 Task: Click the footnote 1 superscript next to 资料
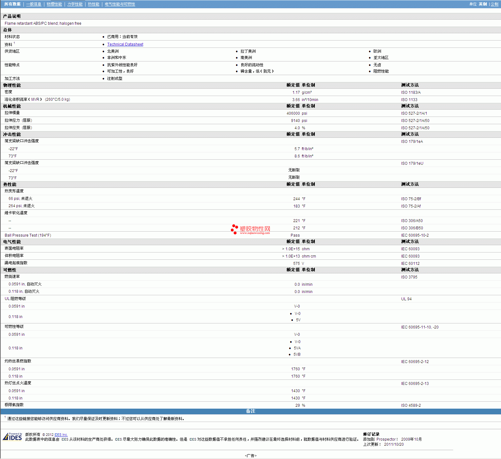14,43
